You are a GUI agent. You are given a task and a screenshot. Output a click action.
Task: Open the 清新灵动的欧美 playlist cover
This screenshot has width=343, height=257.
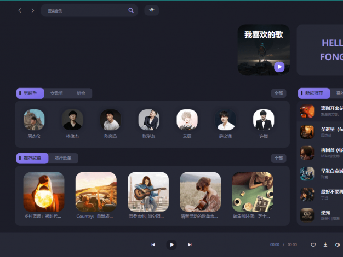coord(200,192)
